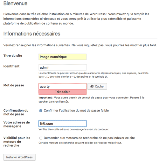Viewport: 159px width, 163px height.
Task: Click the Votre adresse de messagerie label
Action: click(17, 124)
